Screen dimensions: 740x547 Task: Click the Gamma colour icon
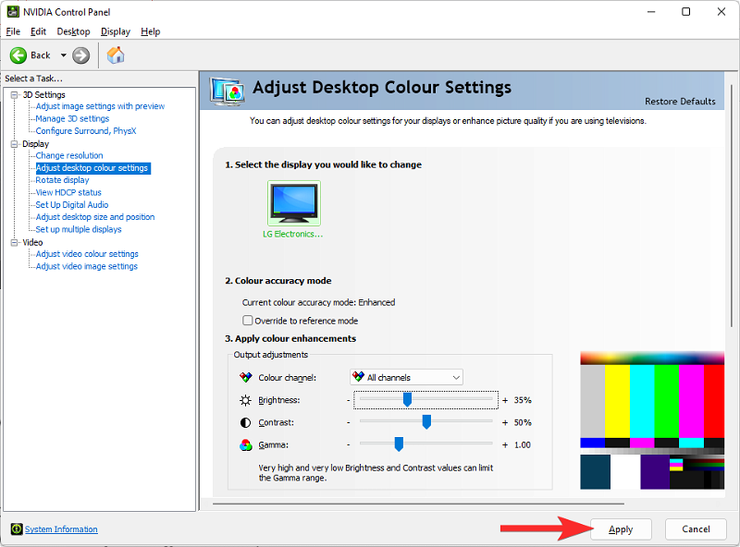pos(243,444)
